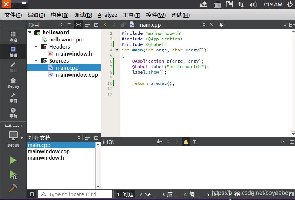Switch to Debug mode in sidebar
Screen dimensions: 295x200
[13, 83]
